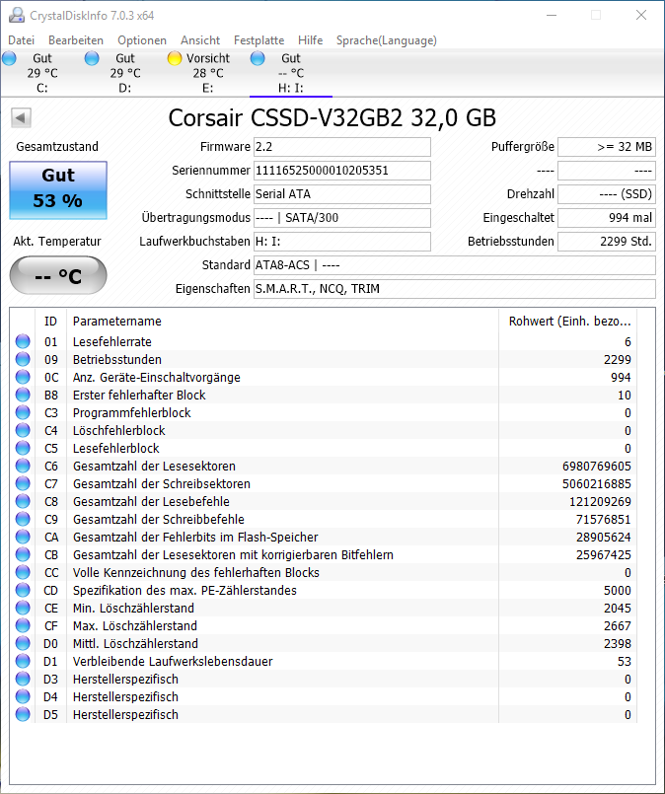
Task: Click the Laufwerkbuchstaben field H: I:
Action: [x=341, y=242]
